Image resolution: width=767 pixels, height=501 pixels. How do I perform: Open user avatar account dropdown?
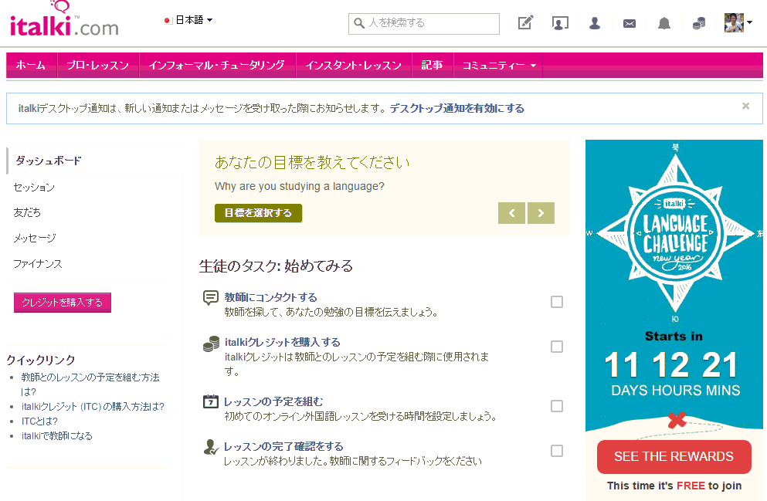coord(749,22)
